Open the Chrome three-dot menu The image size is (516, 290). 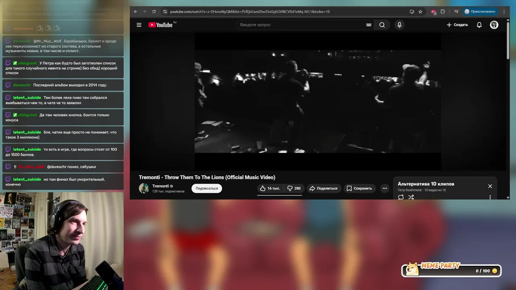(x=504, y=12)
